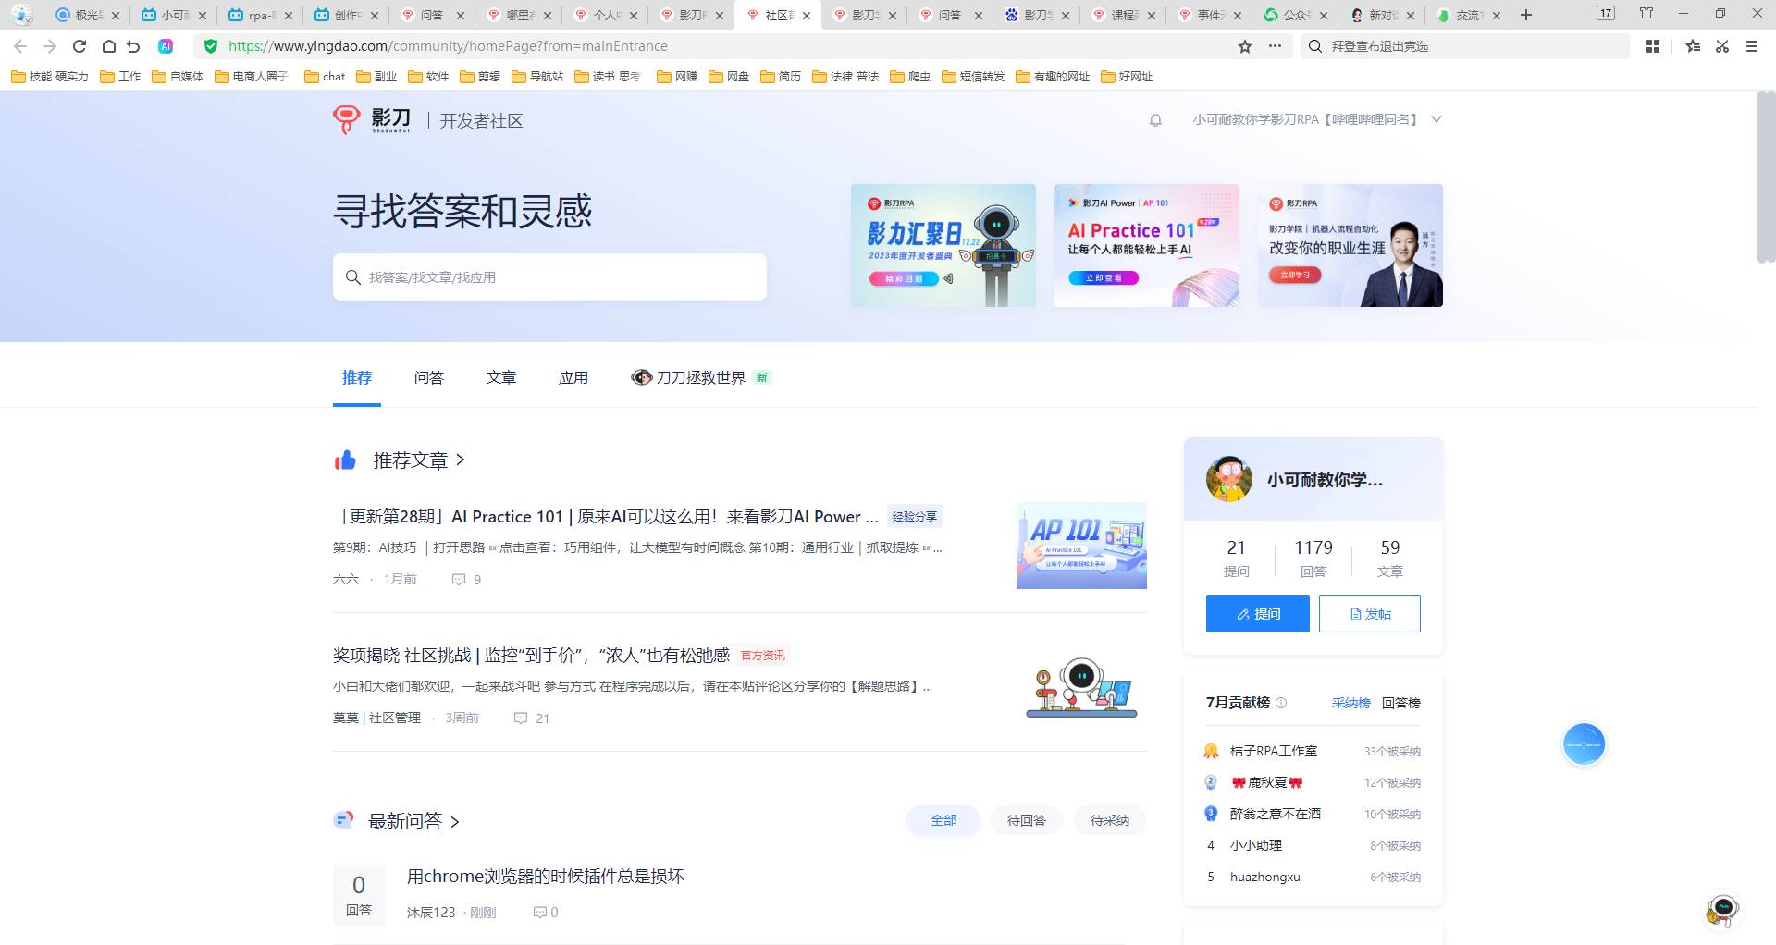Open the 刀刀拯救世界 tab
The width and height of the screenshot is (1776, 945).
click(x=700, y=377)
